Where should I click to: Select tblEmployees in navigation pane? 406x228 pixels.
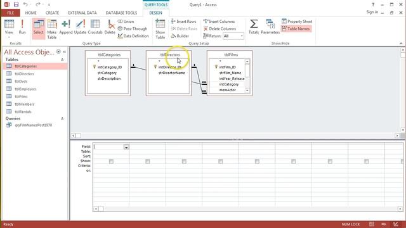[25, 89]
